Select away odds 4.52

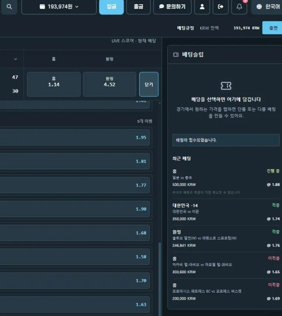pyautogui.click(x=110, y=84)
